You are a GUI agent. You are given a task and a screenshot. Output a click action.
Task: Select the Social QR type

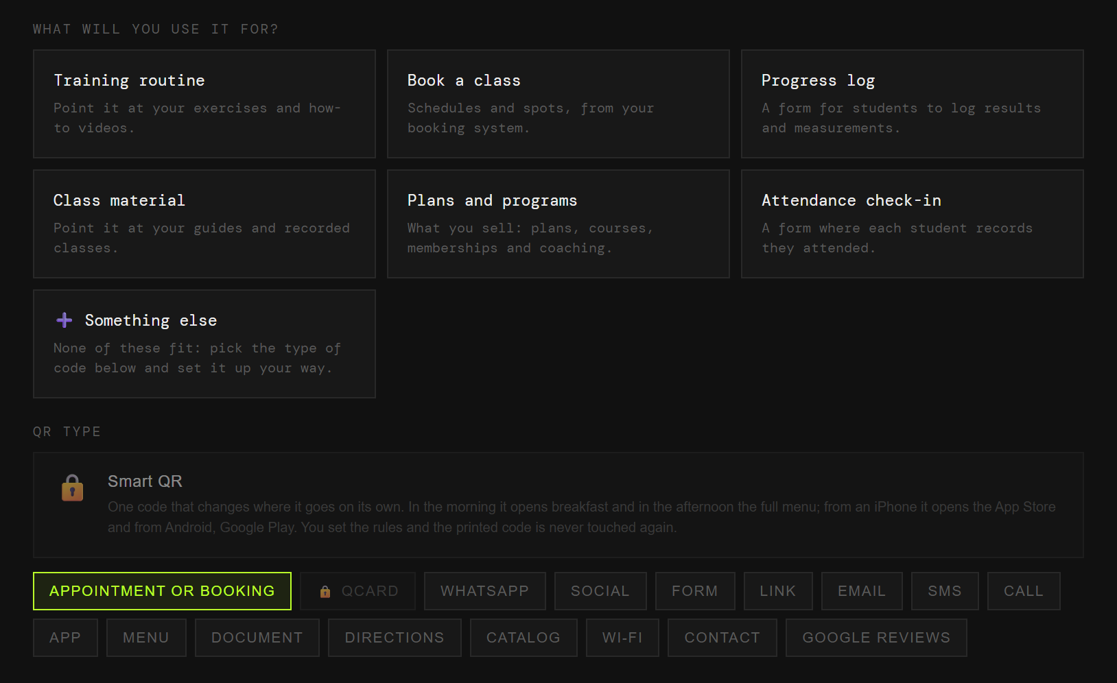click(x=600, y=591)
